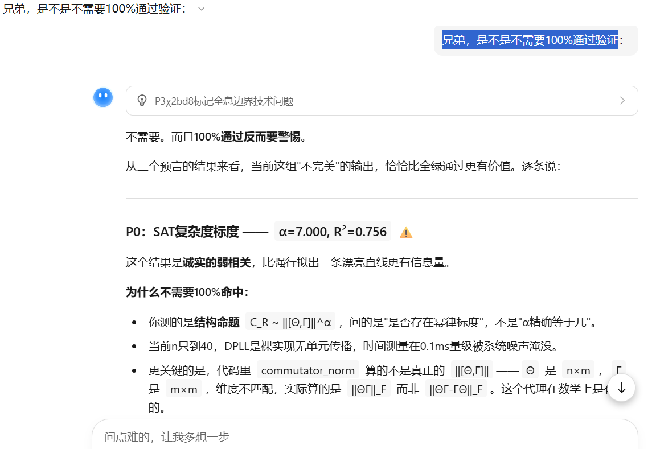Screen dimensions: 656x449
Task: Click the '不需要。而且100%通过反而要警惕。' line
Action: 216,137
